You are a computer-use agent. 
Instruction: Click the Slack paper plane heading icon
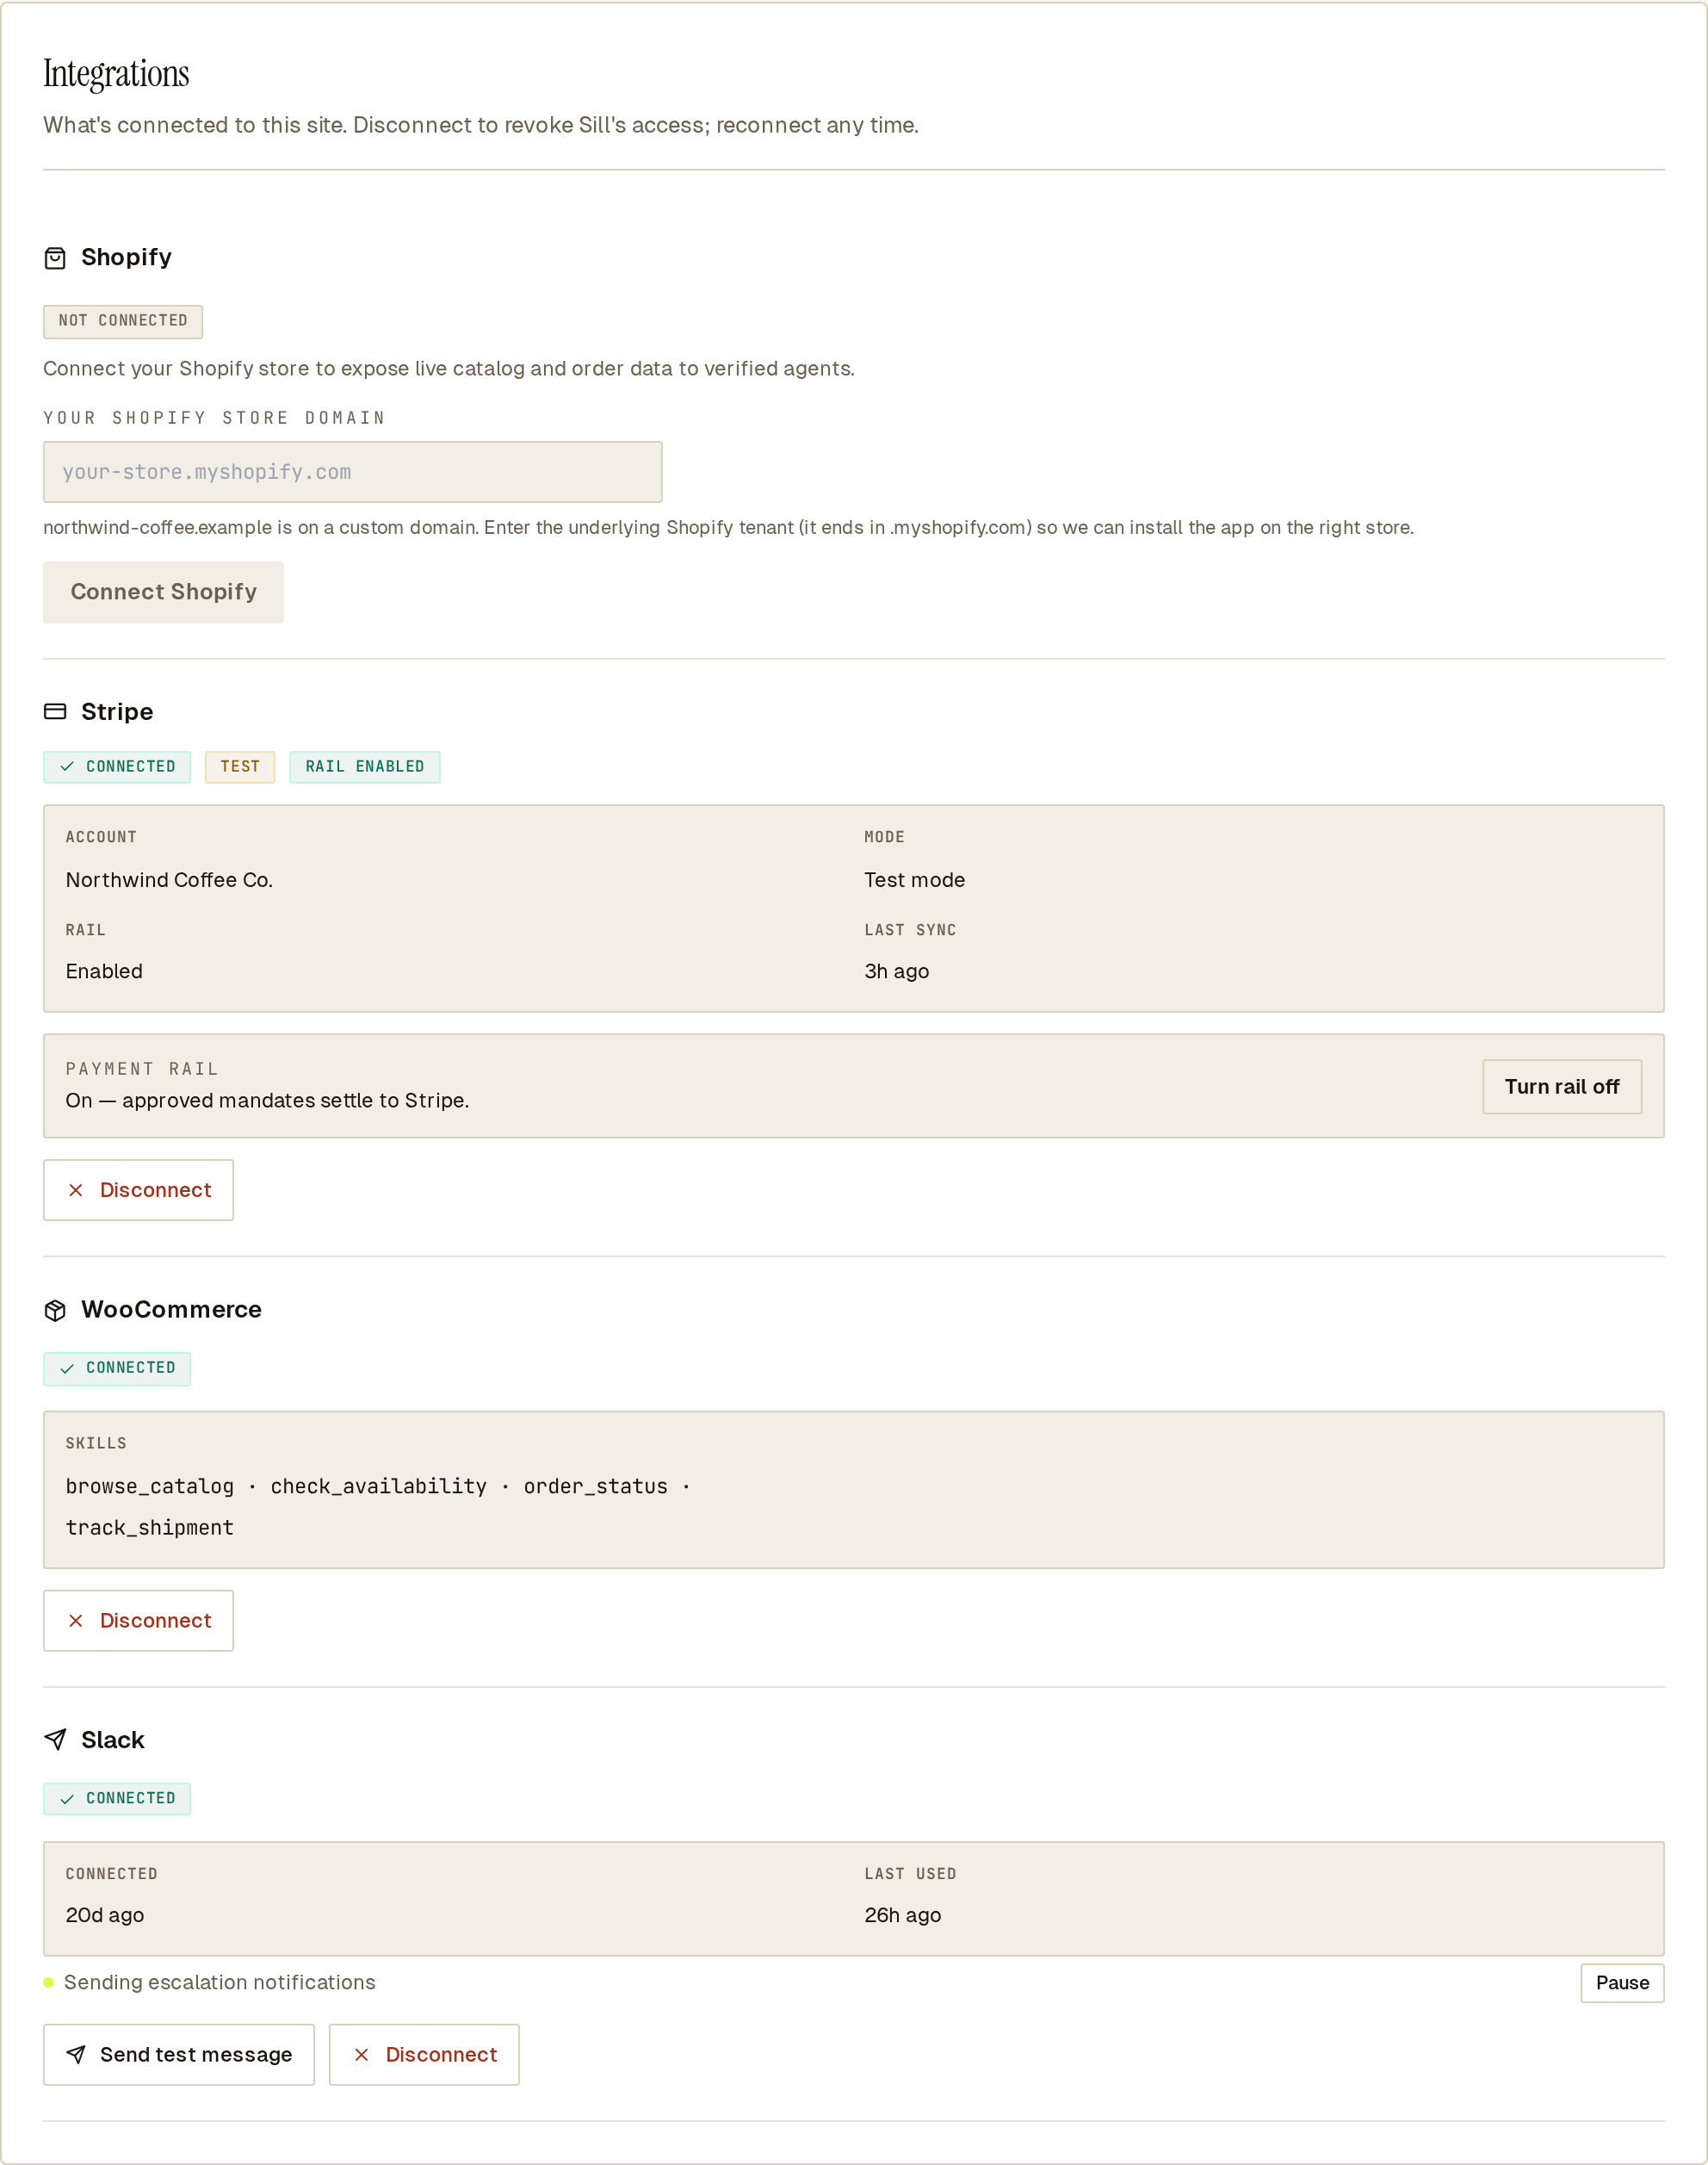(x=55, y=1740)
